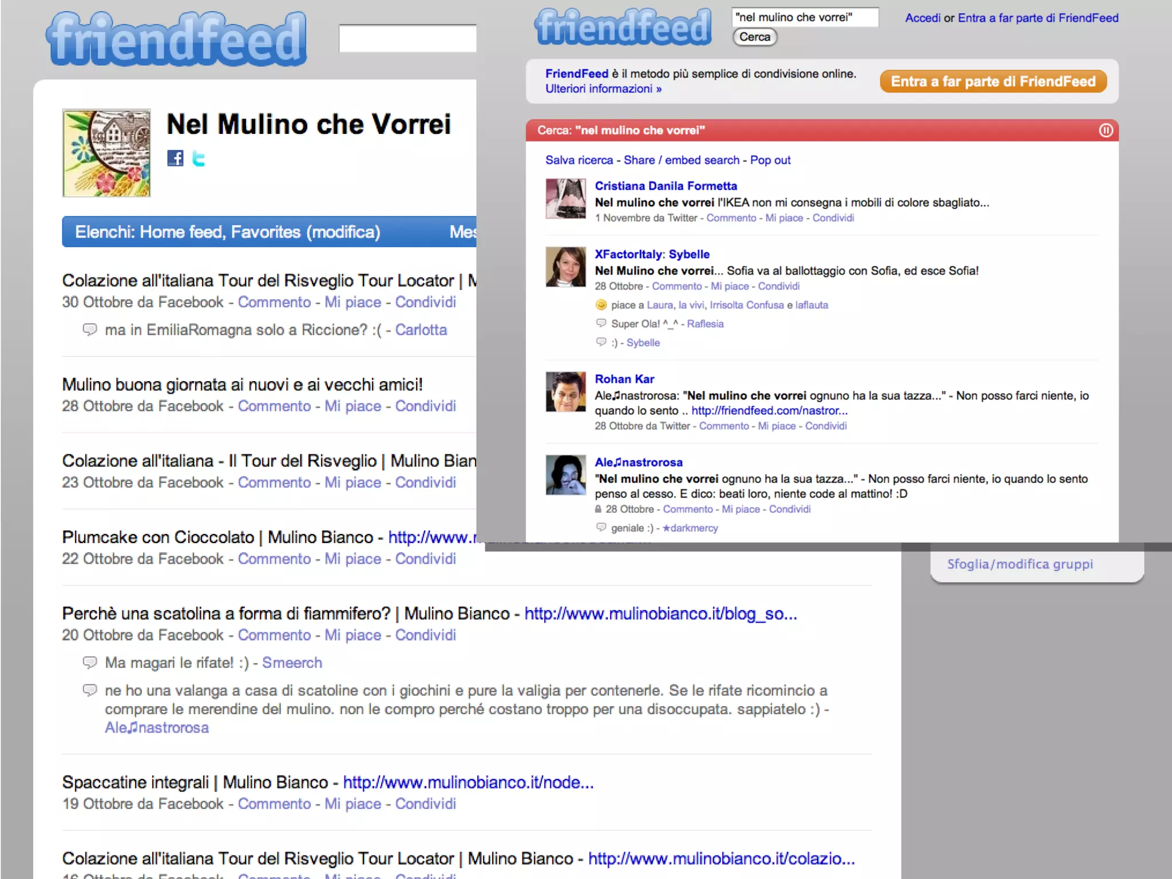Click the comment bubble beside the Carlotta comment
The image size is (1172, 879).
pyautogui.click(x=89, y=329)
